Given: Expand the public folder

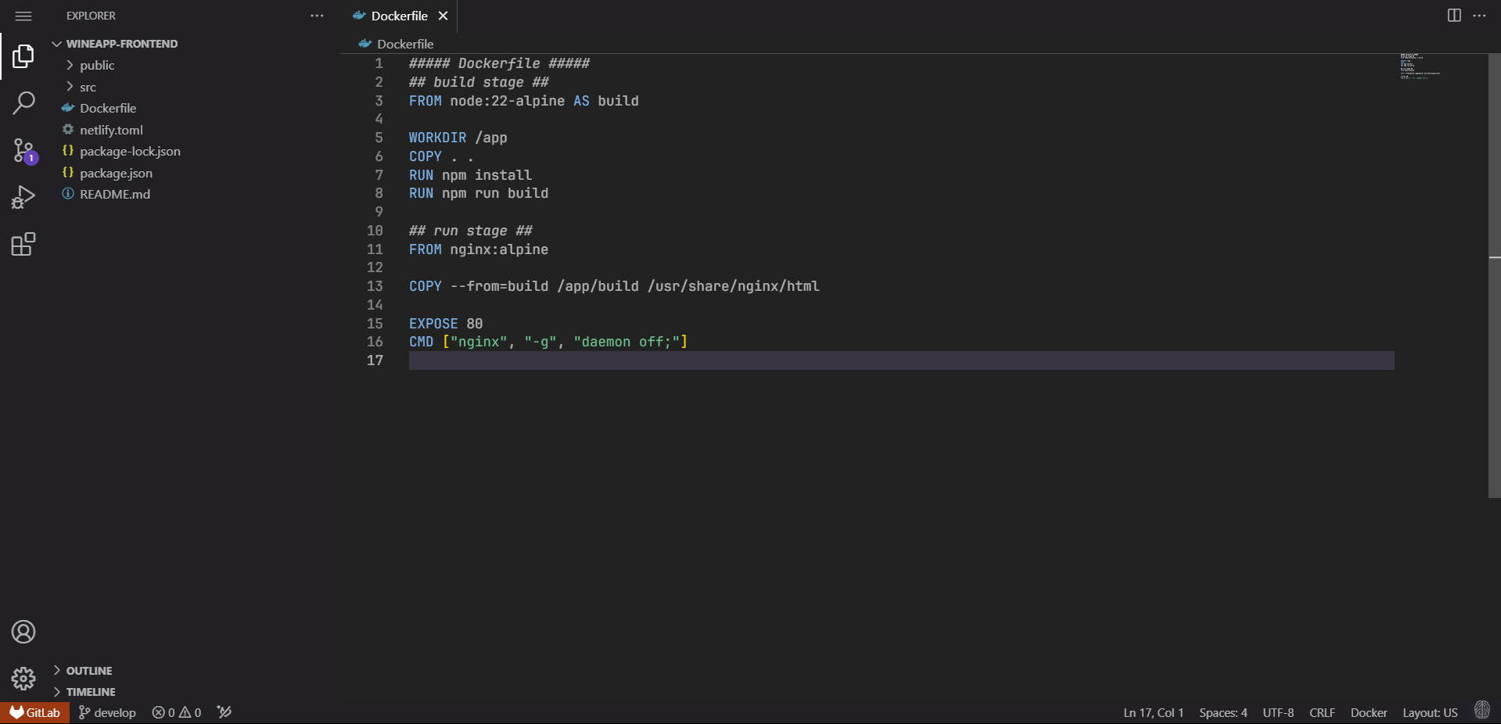Looking at the screenshot, I should [x=97, y=66].
